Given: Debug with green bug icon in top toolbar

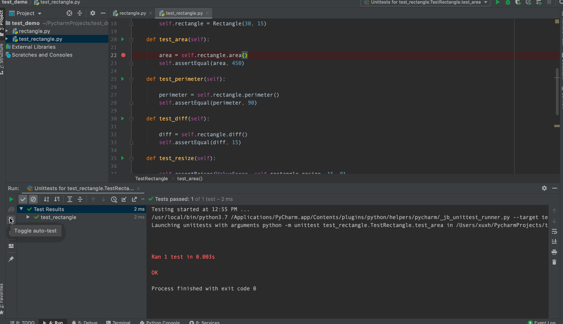Looking at the screenshot, I should click(x=508, y=2).
